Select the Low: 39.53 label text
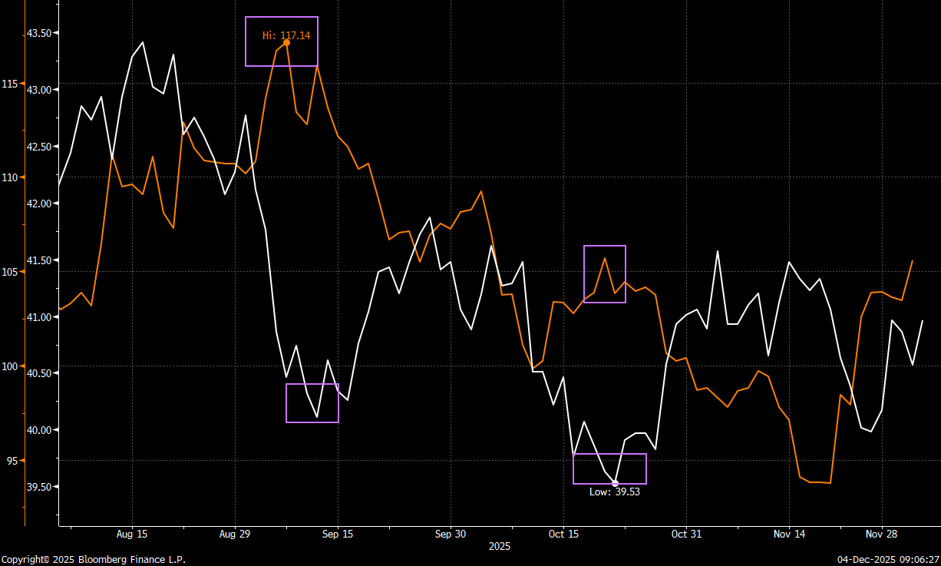Image resolution: width=941 pixels, height=566 pixels. pos(614,492)
